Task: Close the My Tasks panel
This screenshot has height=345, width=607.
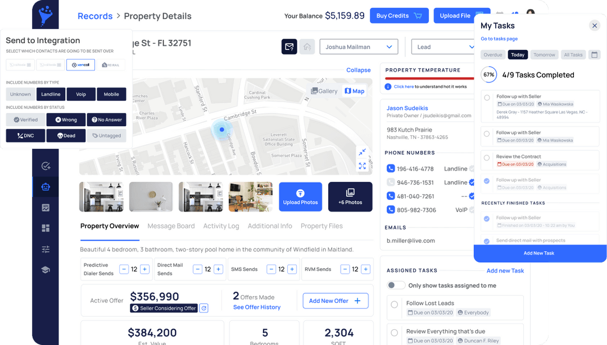Action: pos(595,26)
